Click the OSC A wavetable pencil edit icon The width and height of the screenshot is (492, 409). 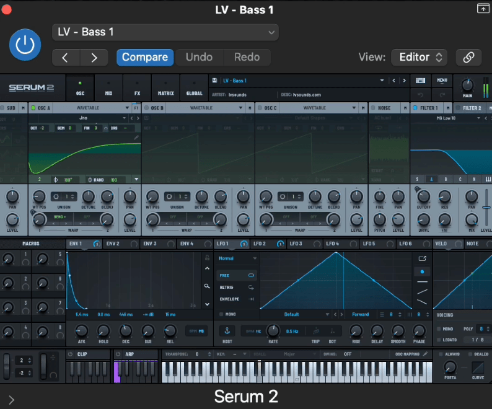pyautogui.click(x=136, y=138)
